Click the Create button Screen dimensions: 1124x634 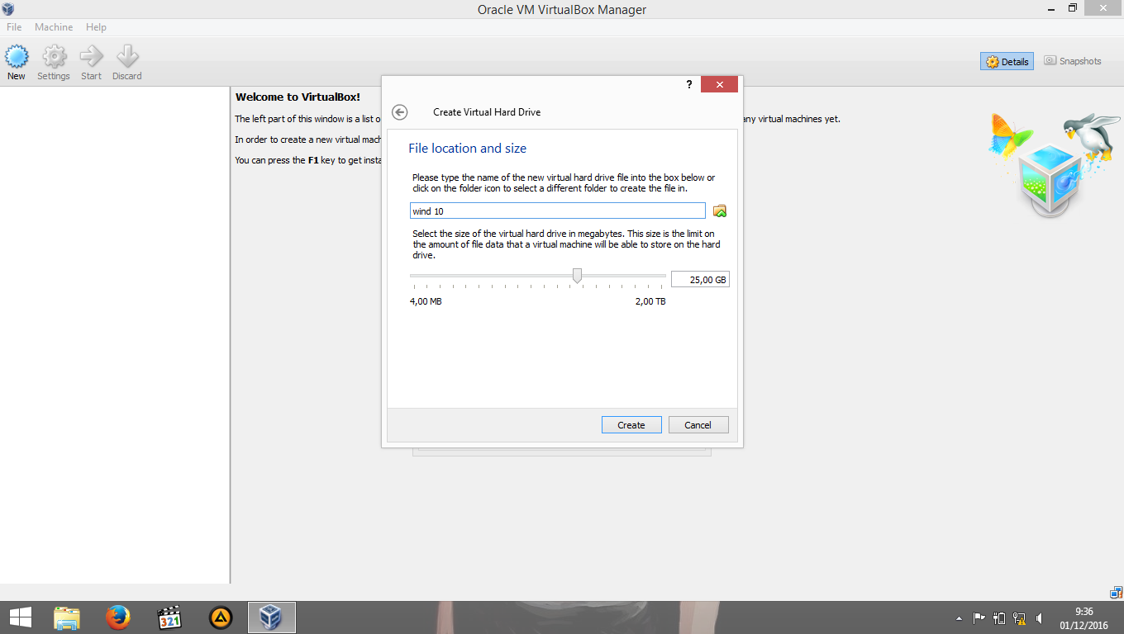point(631,425)
